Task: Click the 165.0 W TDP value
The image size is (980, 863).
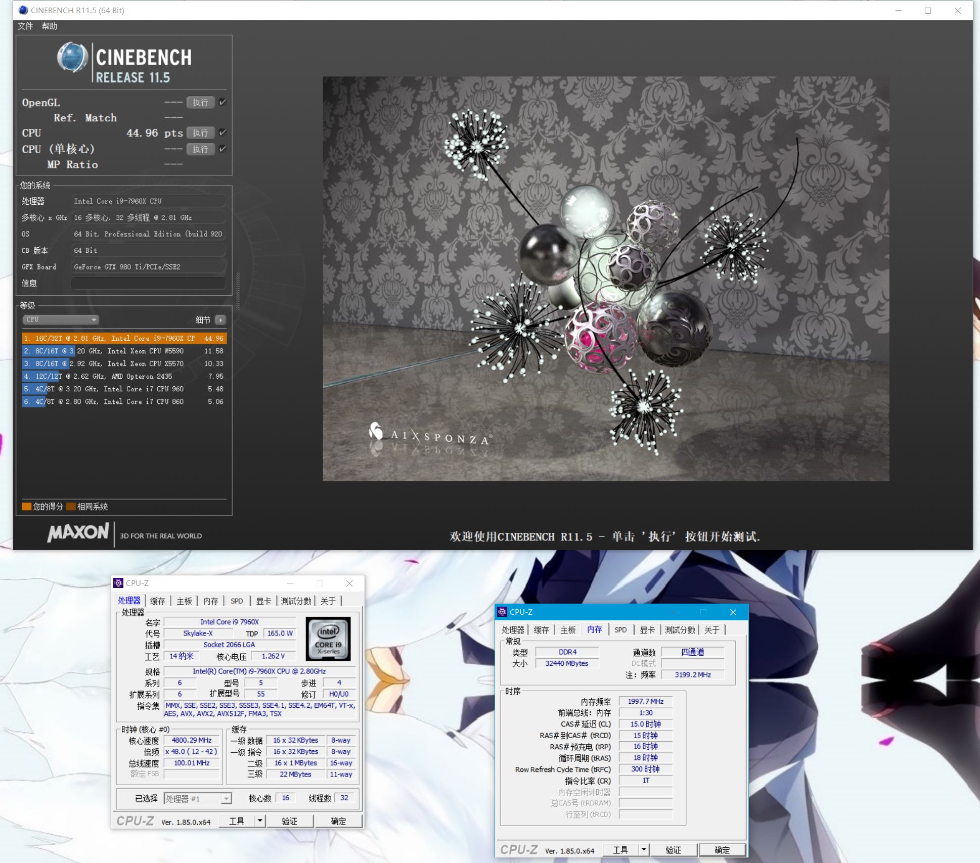Action: pos(280,633)
